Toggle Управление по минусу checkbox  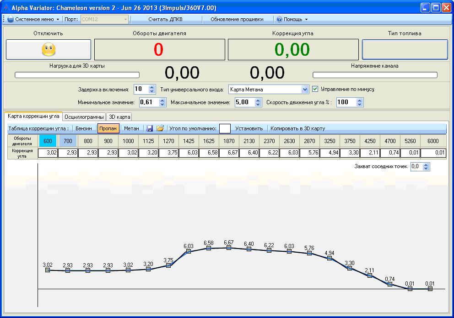click(x=315, y=89)
